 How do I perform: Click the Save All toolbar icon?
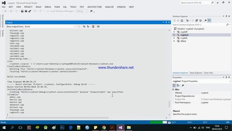[30, 11]
